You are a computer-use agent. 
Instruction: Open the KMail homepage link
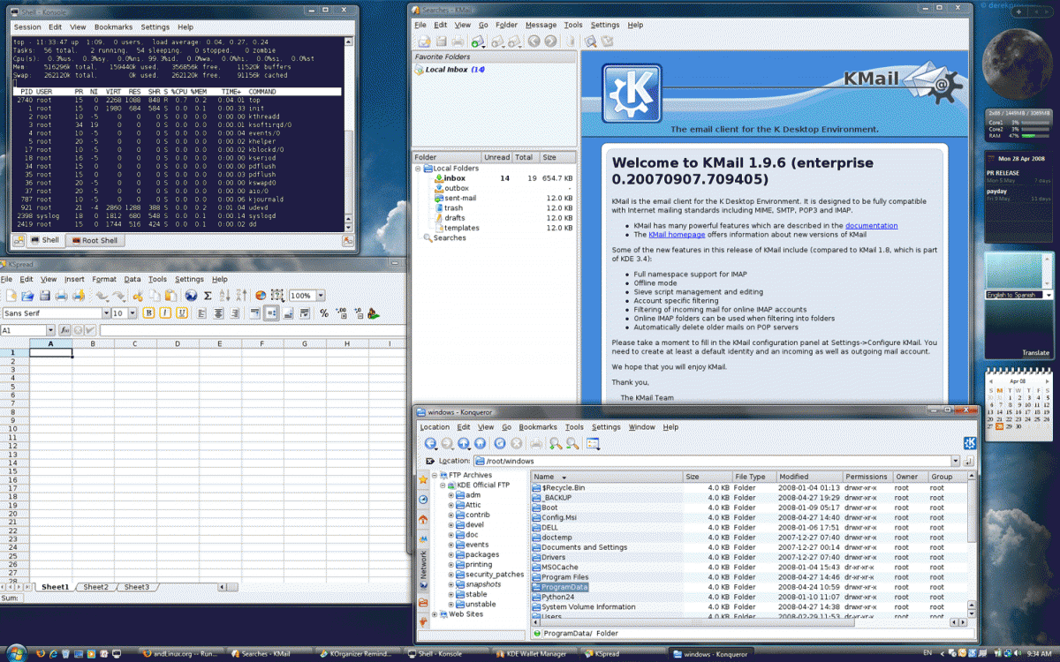click(x=677, y=235)
